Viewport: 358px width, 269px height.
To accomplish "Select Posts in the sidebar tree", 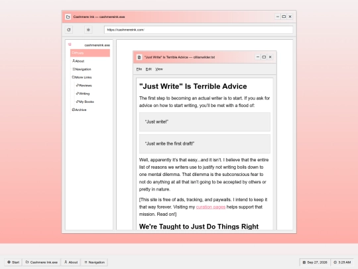I will (90, 53).
